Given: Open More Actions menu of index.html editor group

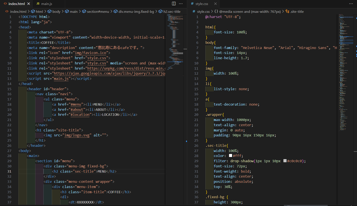Looking at the screenshot, I should (x=181, y=4).
